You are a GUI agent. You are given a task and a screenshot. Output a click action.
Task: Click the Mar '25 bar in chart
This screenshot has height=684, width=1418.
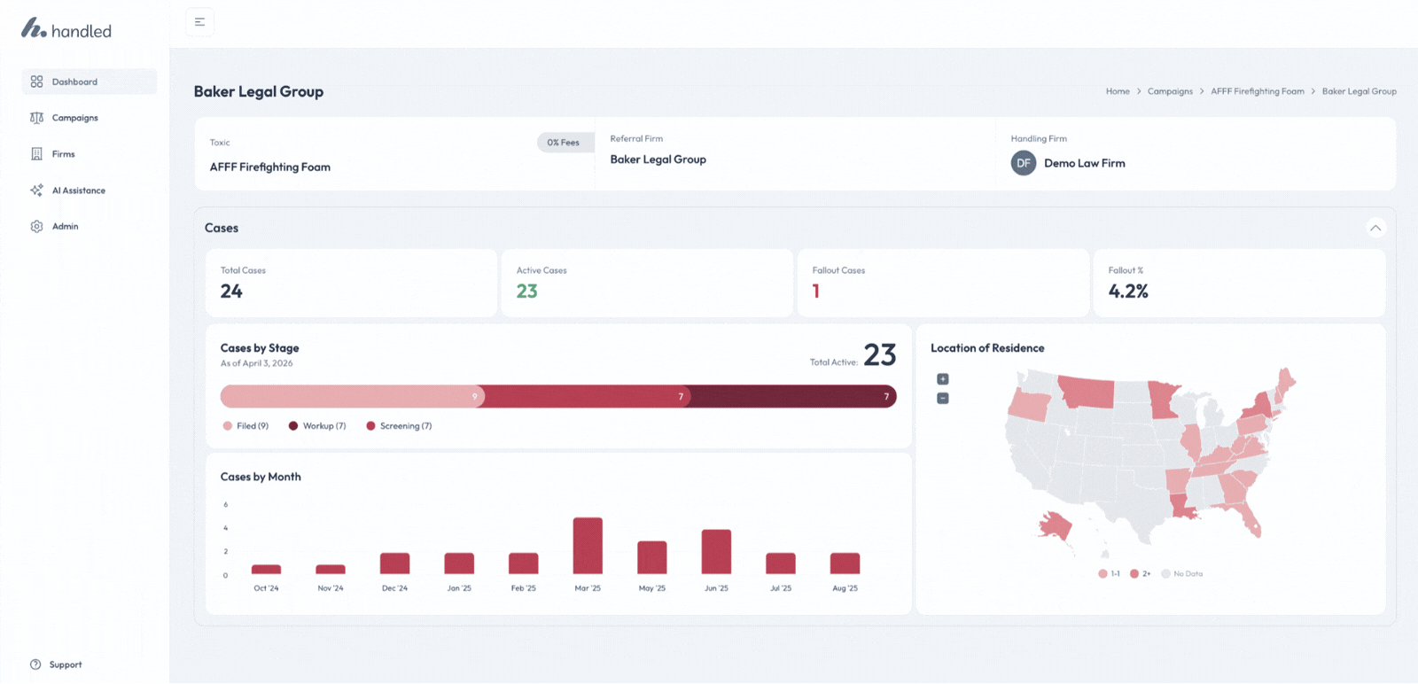(x=588, y=546)
